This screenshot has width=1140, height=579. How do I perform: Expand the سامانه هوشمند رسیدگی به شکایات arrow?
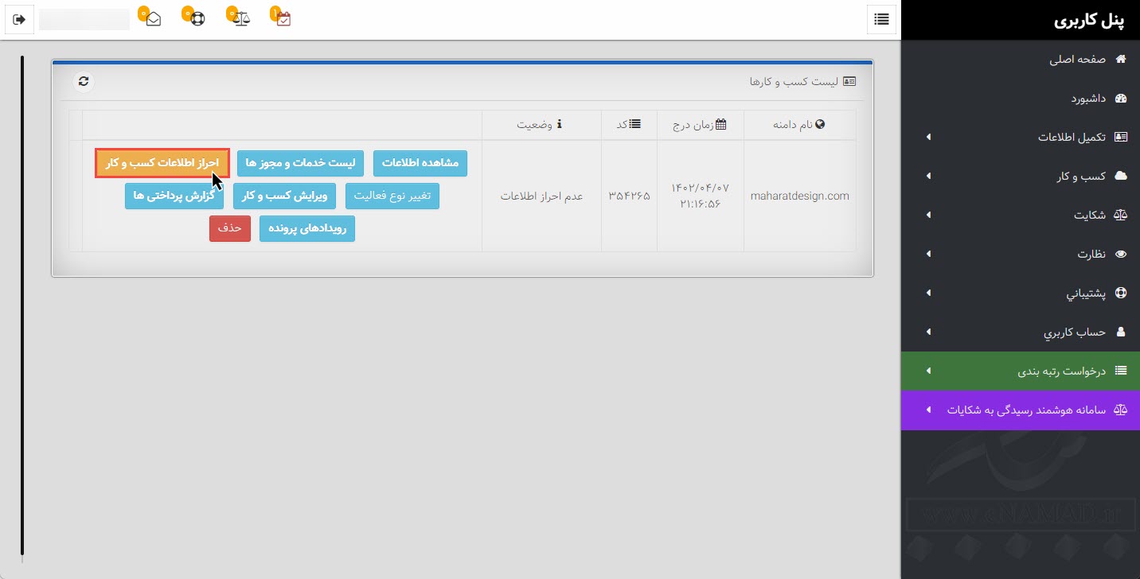click(x=928, y=410)
